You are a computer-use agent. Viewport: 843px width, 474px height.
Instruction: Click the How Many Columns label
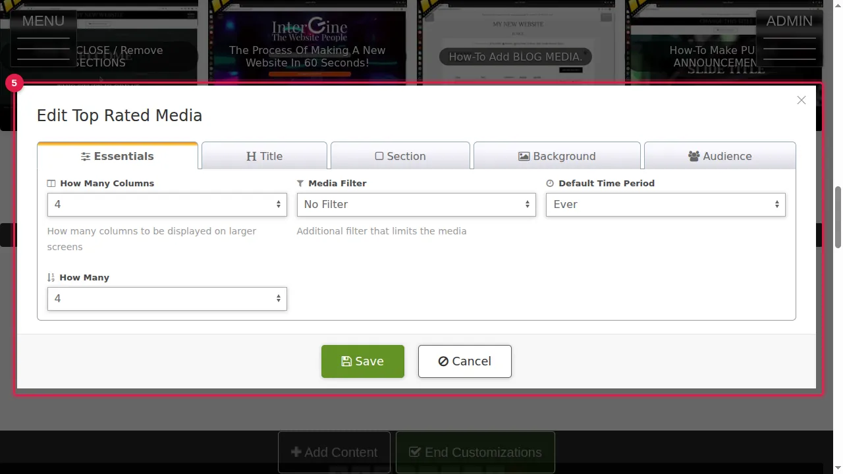click(x=101, y=184)
